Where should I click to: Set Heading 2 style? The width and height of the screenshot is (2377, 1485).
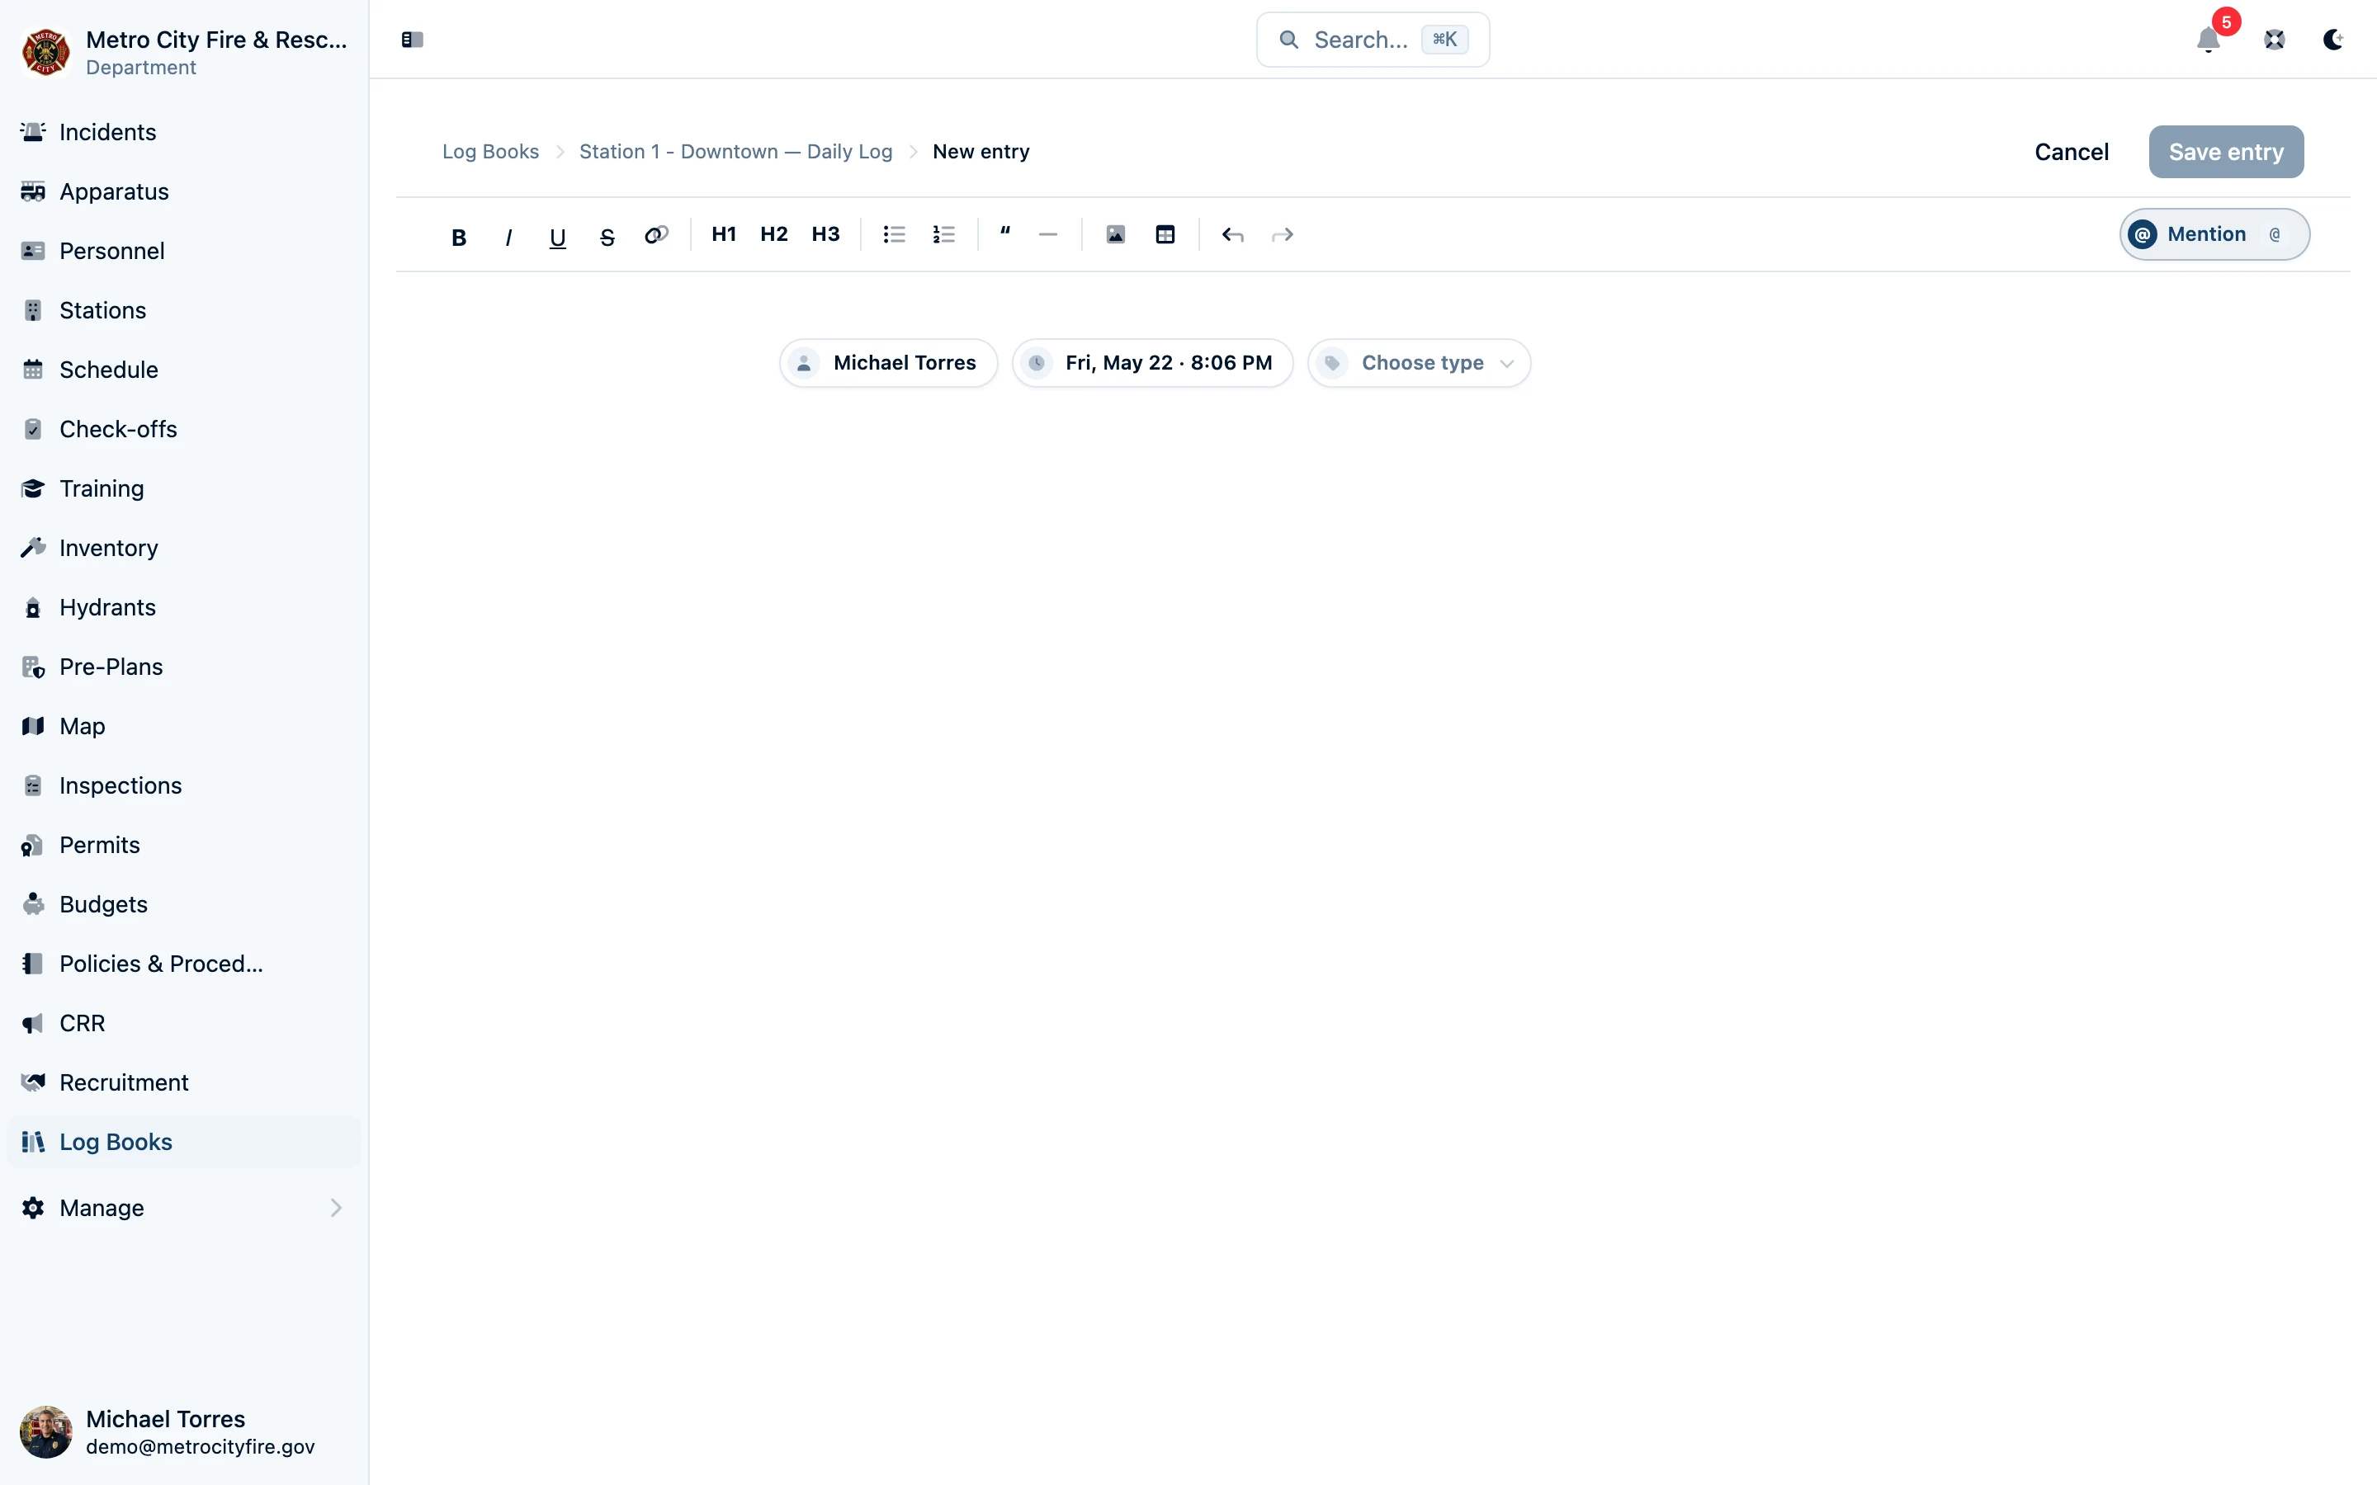tap(774, 235)
